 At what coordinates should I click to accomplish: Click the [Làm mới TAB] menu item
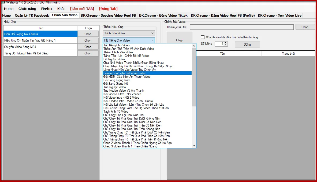click(82, 9)
